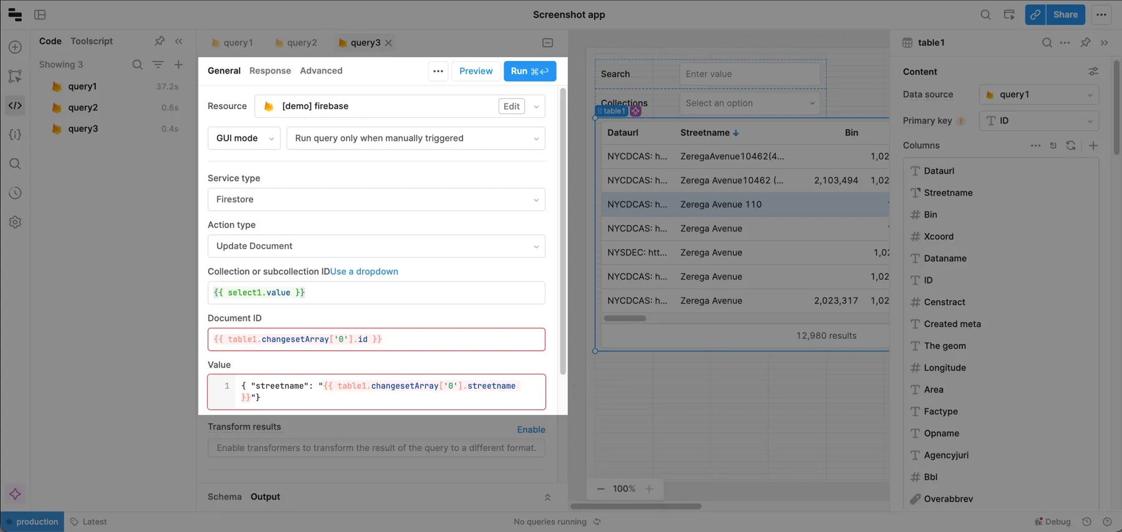Open the Service type Firestore dropdown
This screenshot has height=532, width=1122.
point(376,199)
